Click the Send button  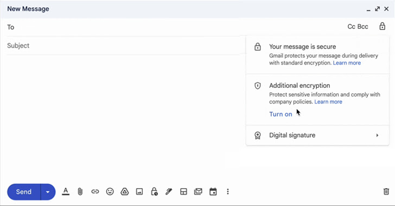click(x=24, y=192)
